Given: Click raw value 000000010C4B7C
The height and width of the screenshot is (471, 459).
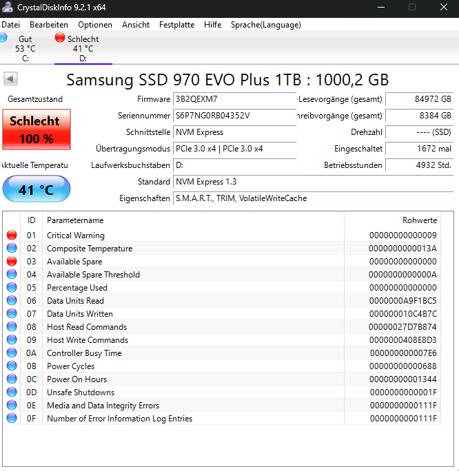Looking at the screenshot, I should pos(402,314).
